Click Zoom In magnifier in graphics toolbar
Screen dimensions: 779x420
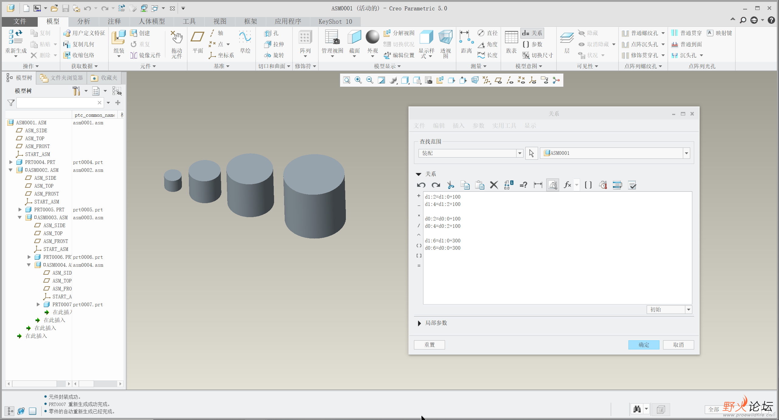pyautogui.click(x=358, y=80)
